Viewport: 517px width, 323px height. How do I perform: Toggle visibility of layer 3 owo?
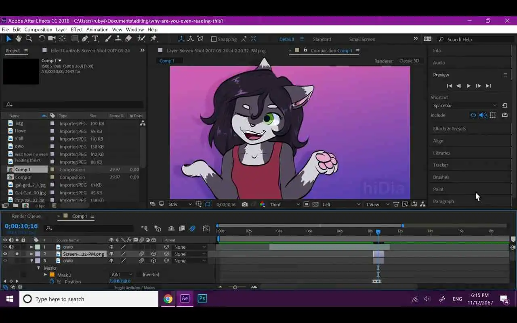[x=5, y=261]
